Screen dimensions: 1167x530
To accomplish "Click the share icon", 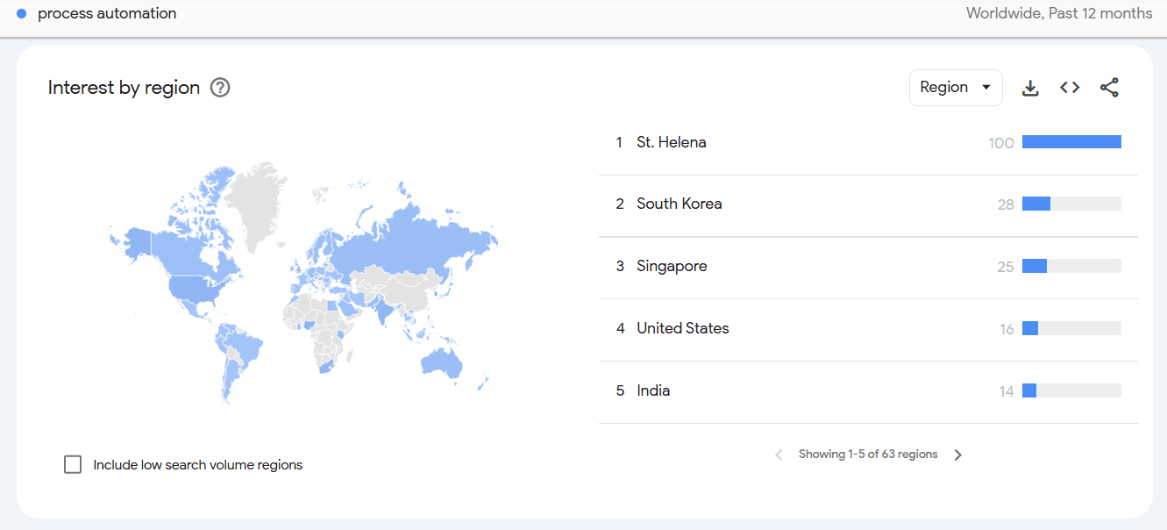I will click(x=1109, y=88).
